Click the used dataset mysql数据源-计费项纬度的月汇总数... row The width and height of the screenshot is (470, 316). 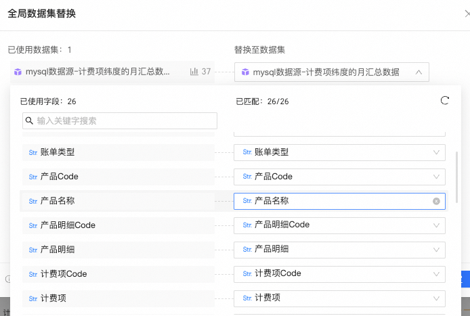pyautogui.click(x=112, y=72)
